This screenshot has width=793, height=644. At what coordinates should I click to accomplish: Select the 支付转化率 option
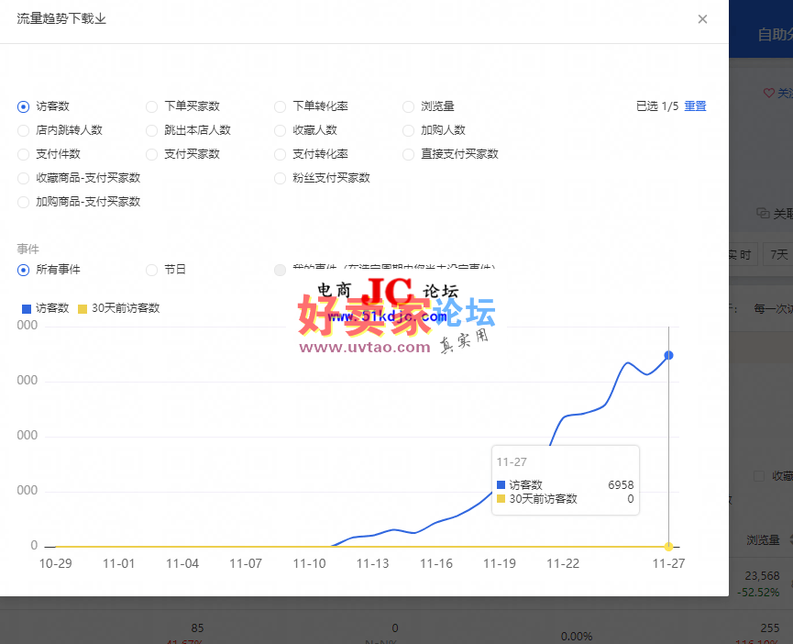tap(281, 154)
